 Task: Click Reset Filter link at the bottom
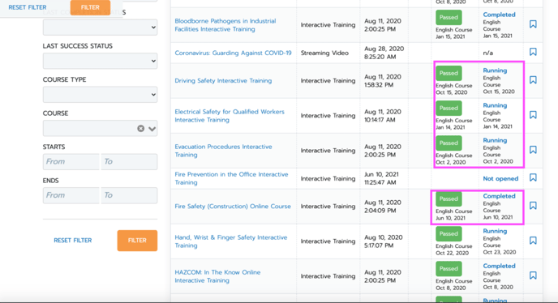(73, 241)
